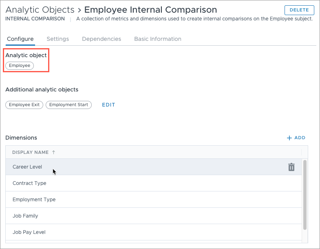This screenshot has height=249, width=320.
Task: Add a new dimension
Action: (x=296, y=138)
